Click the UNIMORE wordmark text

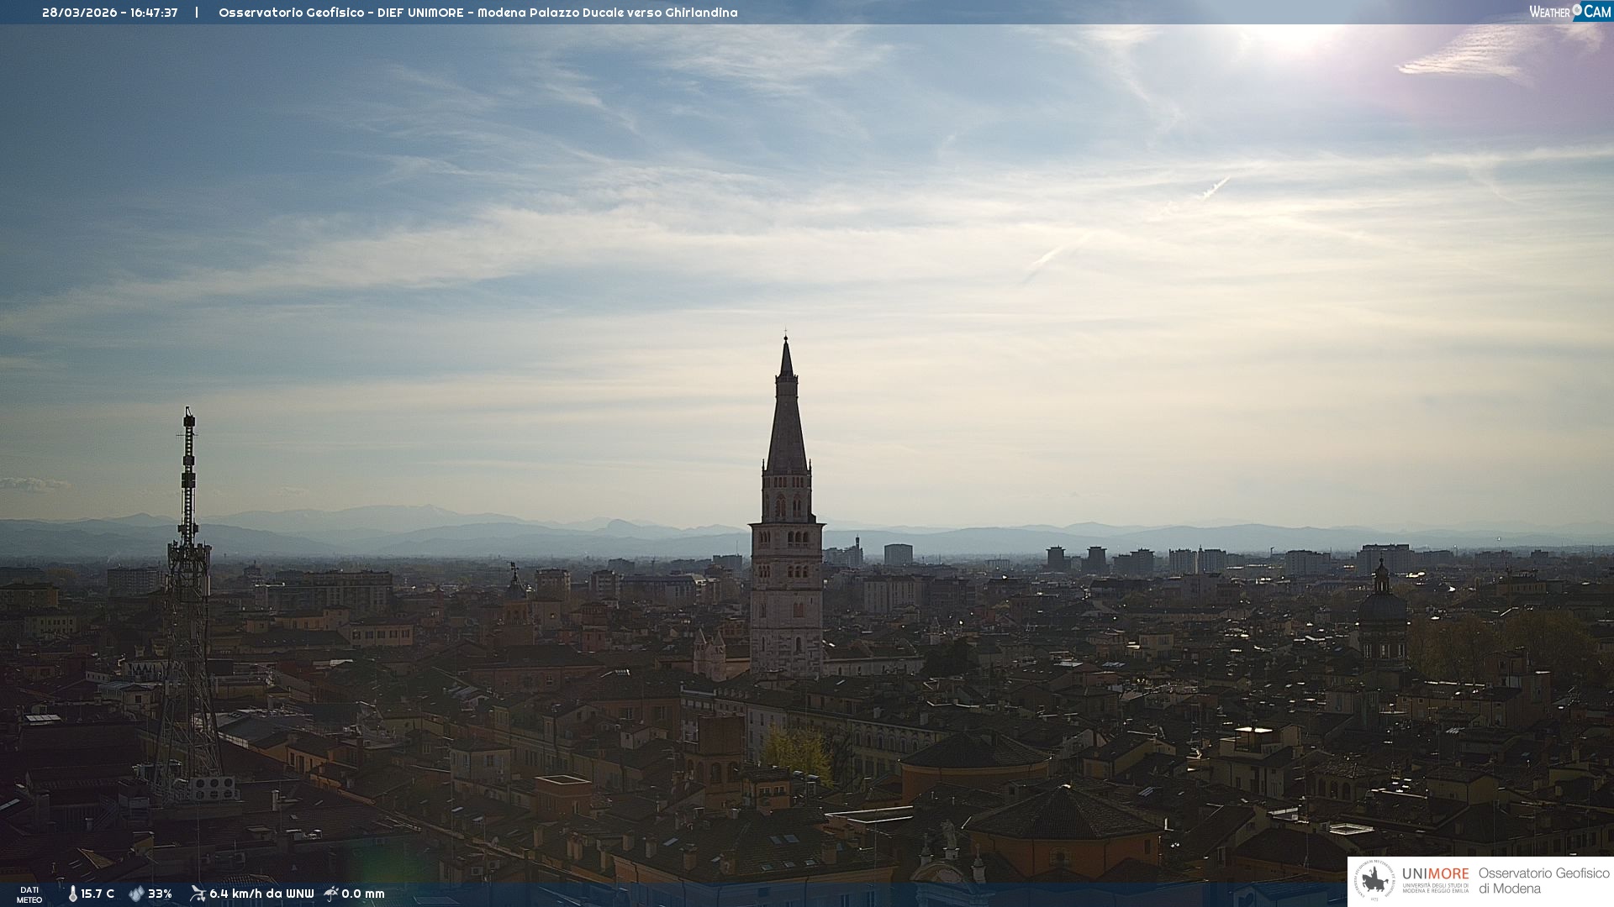coord(1435,873)
